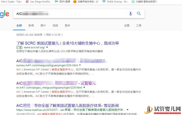Click the voice search microphone icon
Screen dimensions: 182x115
(x=131, y=14)
